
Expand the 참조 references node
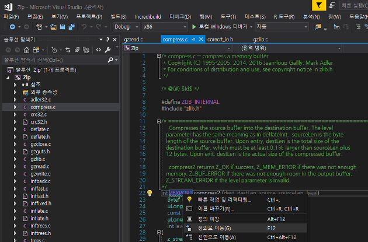coord(15,85)
